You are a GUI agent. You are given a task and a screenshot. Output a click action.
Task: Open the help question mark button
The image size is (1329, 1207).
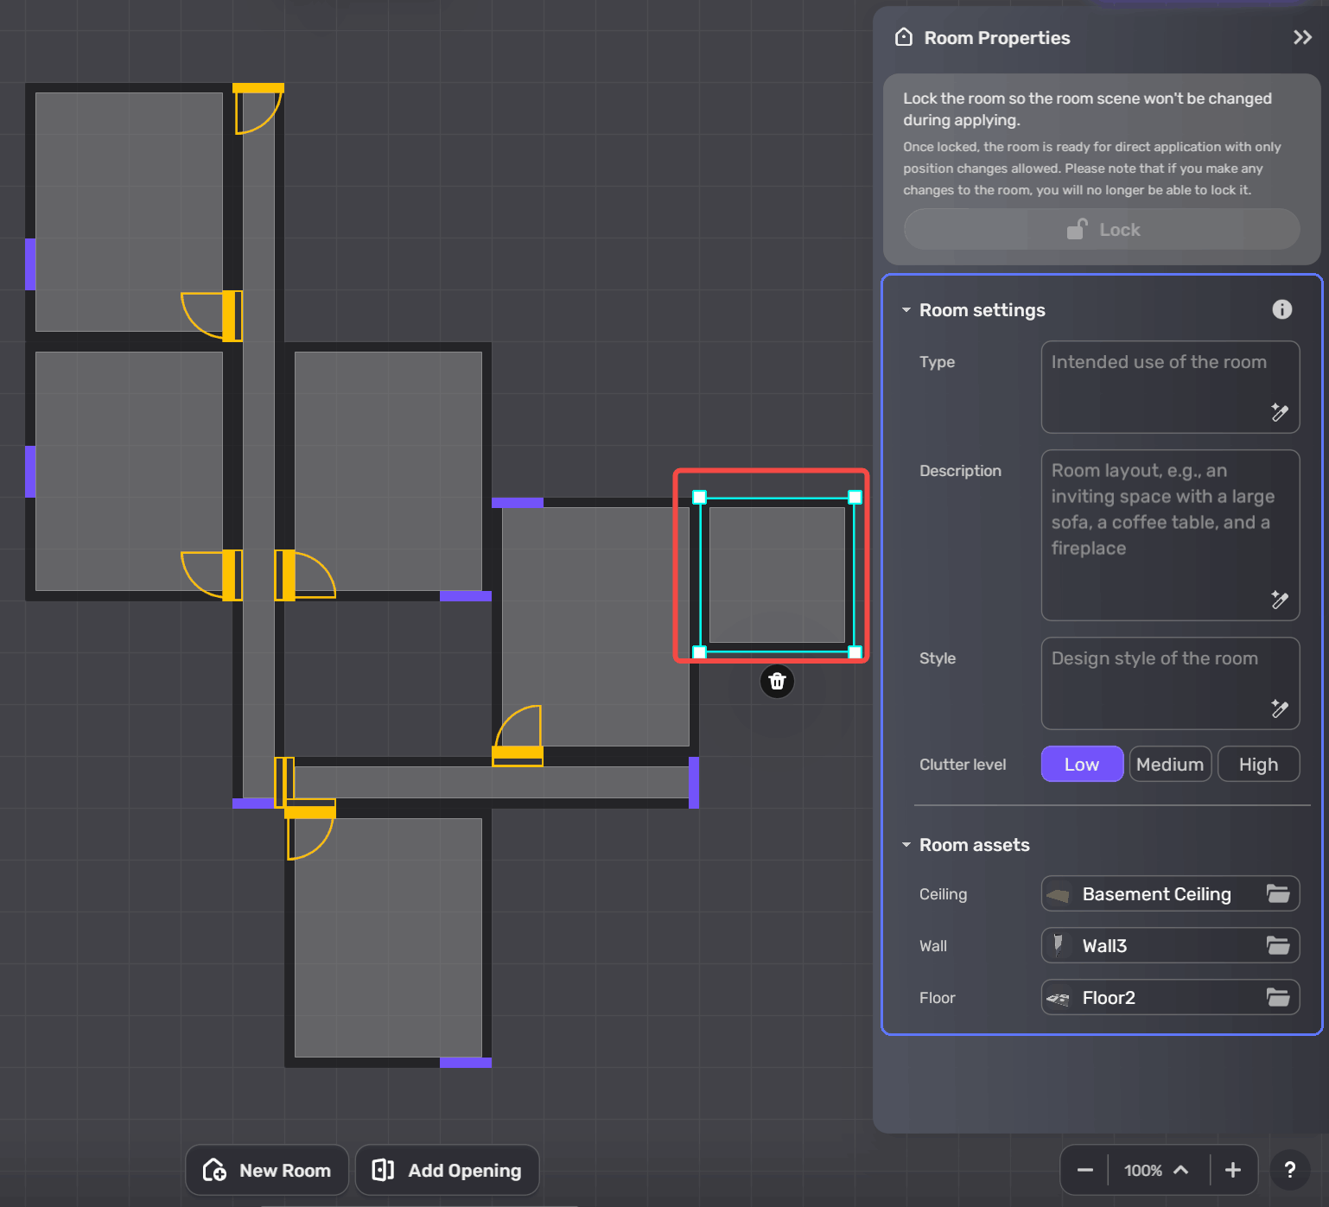[1289, 1170]
